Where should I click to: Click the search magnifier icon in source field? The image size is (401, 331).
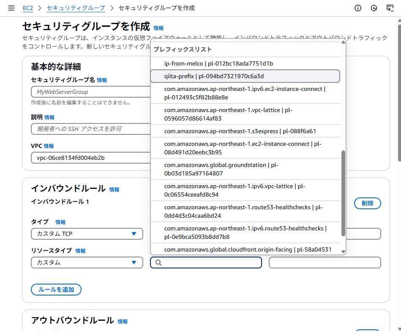[158, 263]
